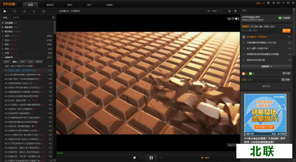The width and height of the screenshot is (296, 162).
Task: Click the share icon button
Action: point(286,73)
